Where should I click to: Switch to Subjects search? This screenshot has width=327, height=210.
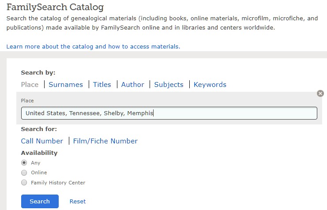169,84
